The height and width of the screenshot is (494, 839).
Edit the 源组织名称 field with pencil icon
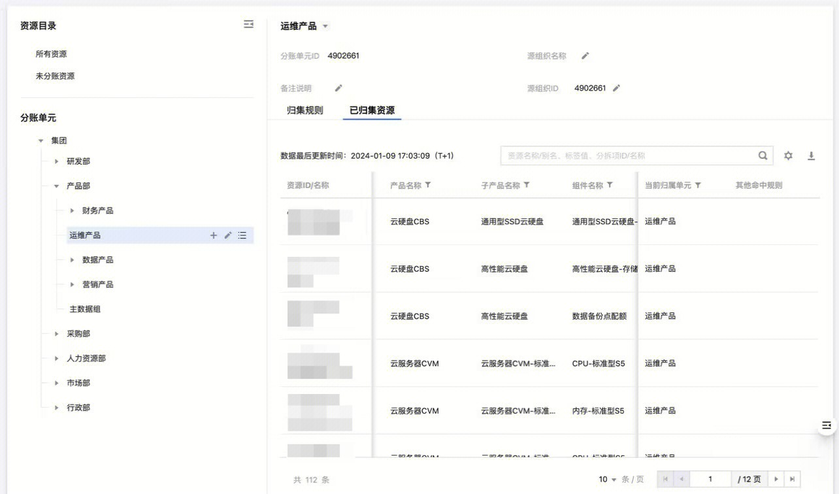click(x=585, y=56)
